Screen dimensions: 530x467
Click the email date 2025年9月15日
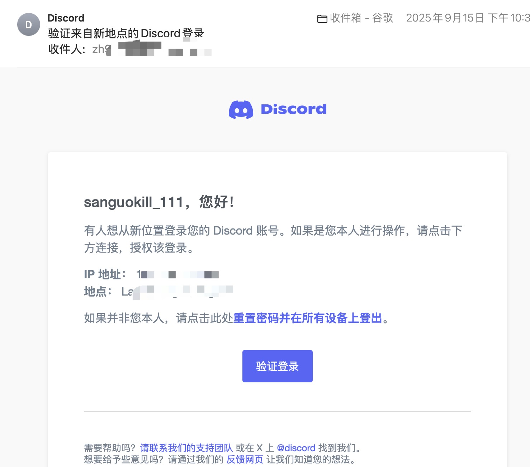pos(445,18)
